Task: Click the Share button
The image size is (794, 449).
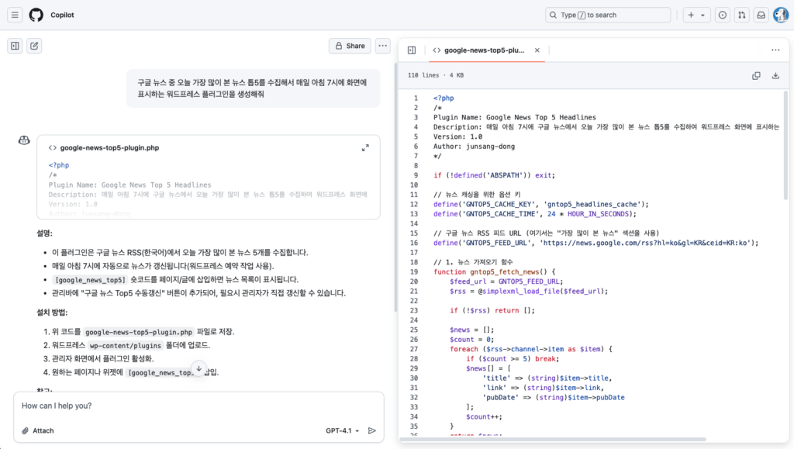Action: (x=350, y=46)
